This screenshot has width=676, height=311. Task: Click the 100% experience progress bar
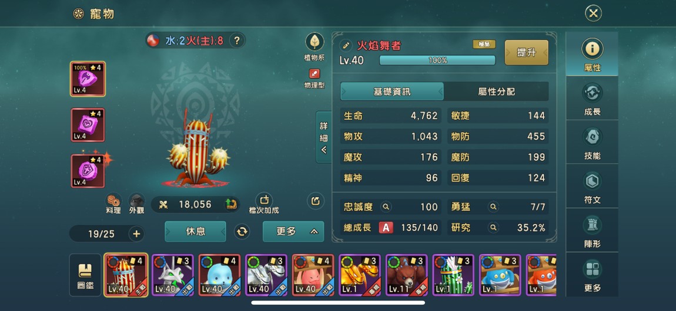click(x=437, y=60)
